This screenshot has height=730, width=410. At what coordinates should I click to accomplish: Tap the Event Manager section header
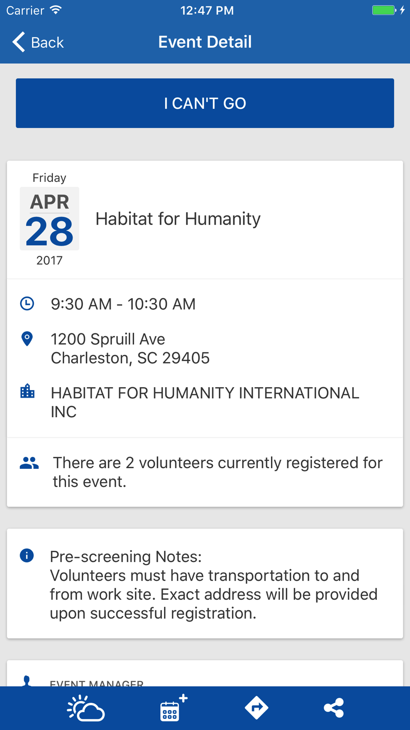coord(97,682)
